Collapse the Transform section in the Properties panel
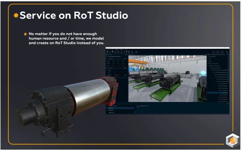241x151 pixels. point(107,59)
